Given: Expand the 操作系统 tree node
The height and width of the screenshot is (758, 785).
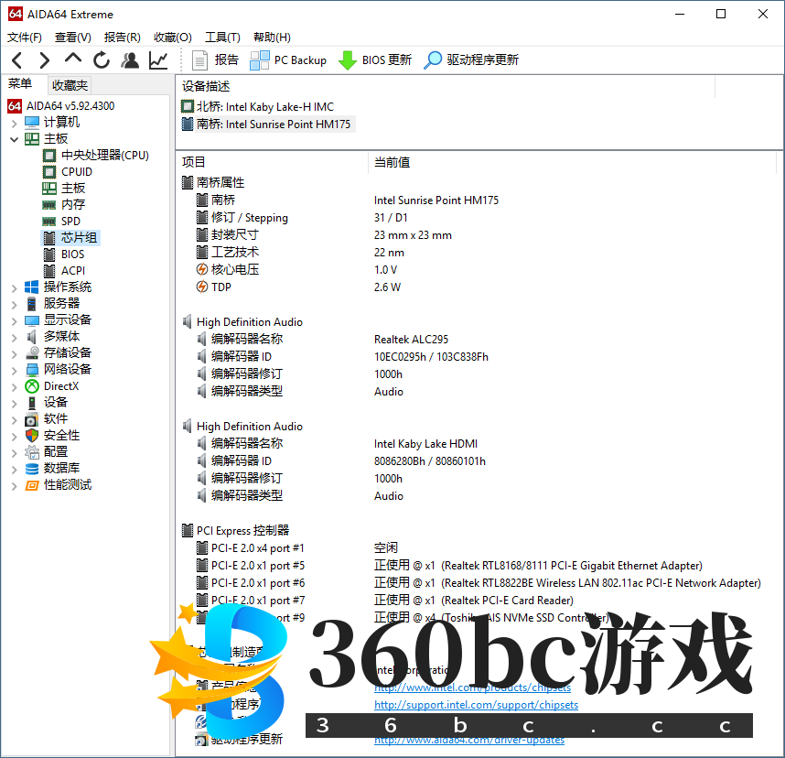Looking at the screenshot, I should [x=14, y=287].
